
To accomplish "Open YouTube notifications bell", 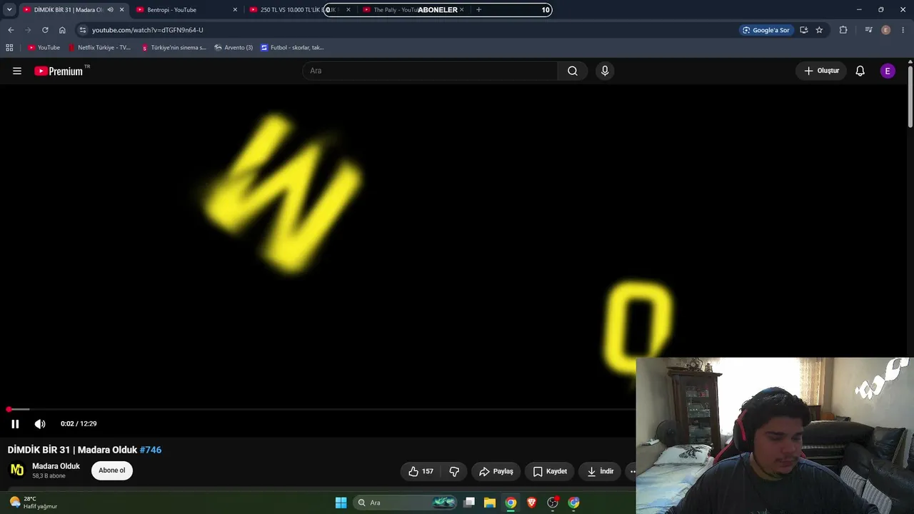I will coord(860,71).
